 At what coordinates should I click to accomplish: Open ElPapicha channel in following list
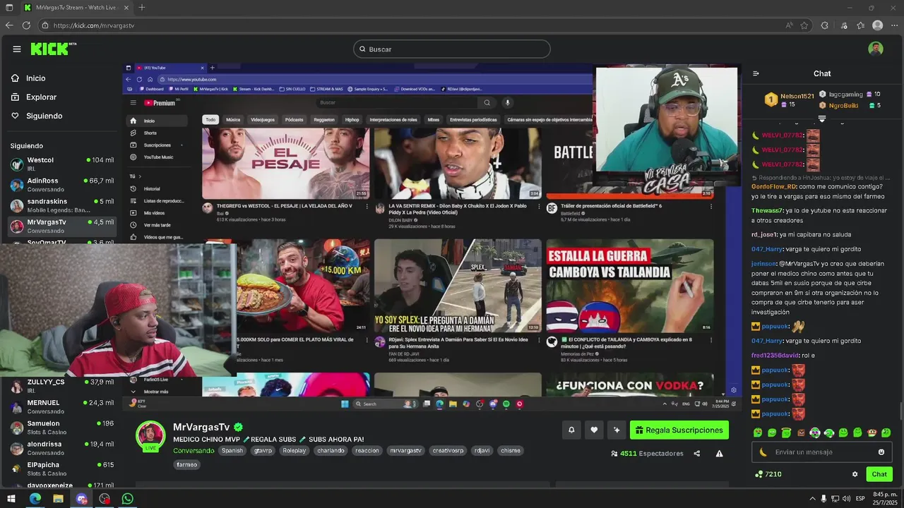coord(62,468)
